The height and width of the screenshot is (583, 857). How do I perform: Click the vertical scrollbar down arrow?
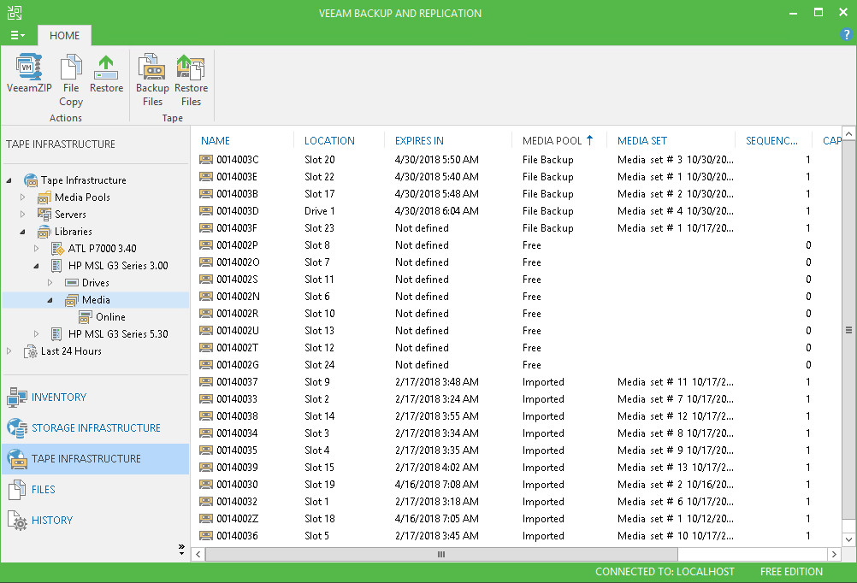point(848,539)
